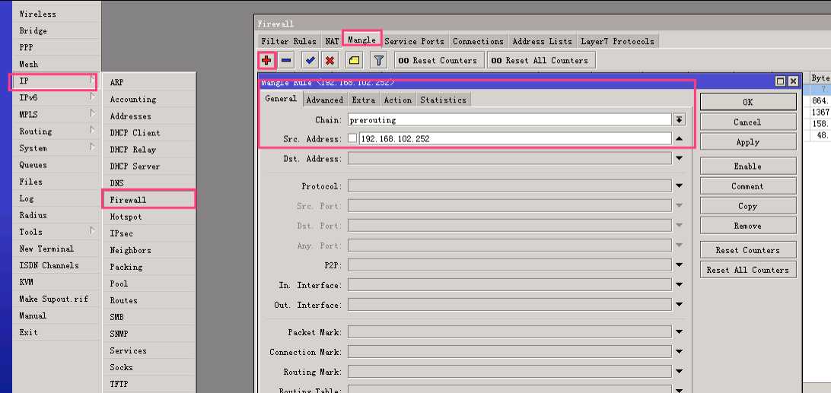This screenshot has height=393, width=831.
Task: Enable rule using blue checkmark icon
Action: (x=310, y=60)
